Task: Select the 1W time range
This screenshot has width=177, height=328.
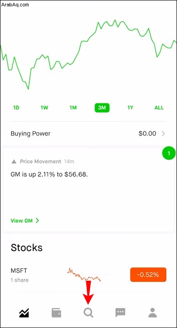Action: 44,108
